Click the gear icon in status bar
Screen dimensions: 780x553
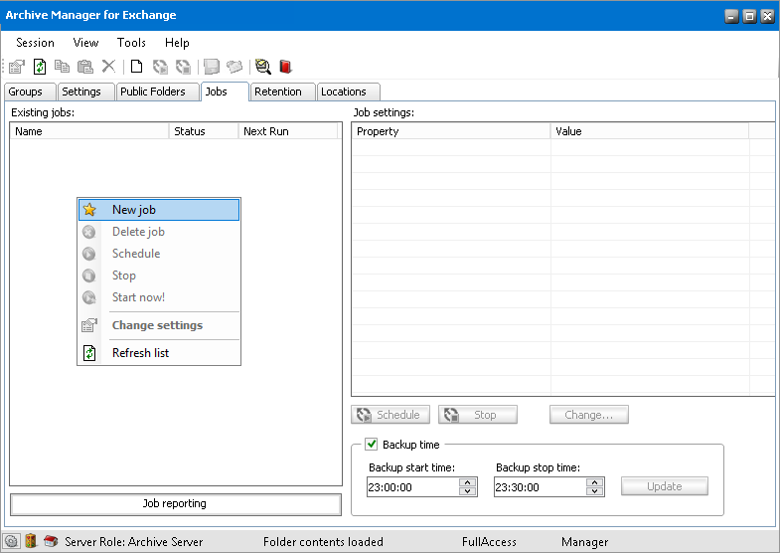click(12, 541)
